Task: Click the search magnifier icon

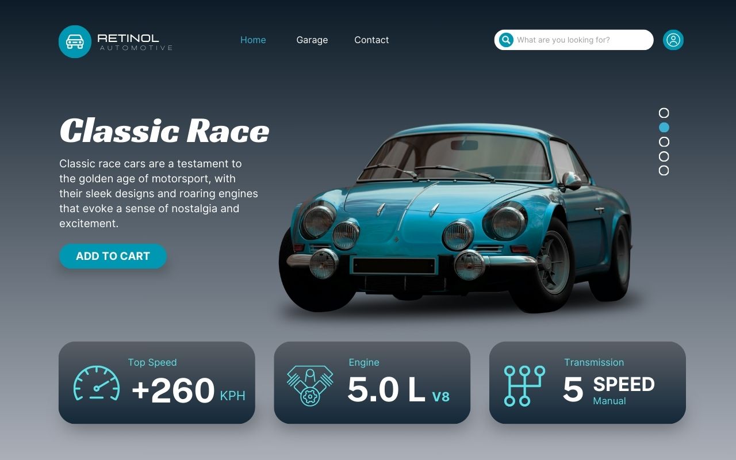Action: [506, 40]
